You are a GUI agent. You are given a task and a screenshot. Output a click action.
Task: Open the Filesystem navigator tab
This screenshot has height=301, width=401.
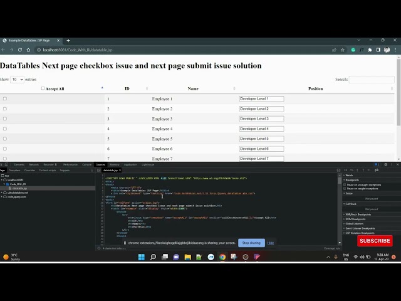click(14, 170)
